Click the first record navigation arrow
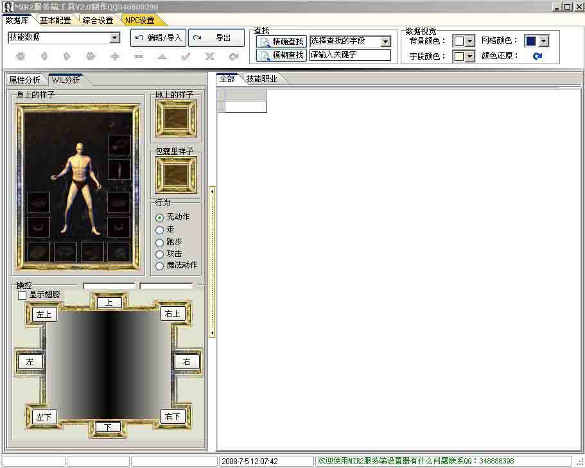 20,56
